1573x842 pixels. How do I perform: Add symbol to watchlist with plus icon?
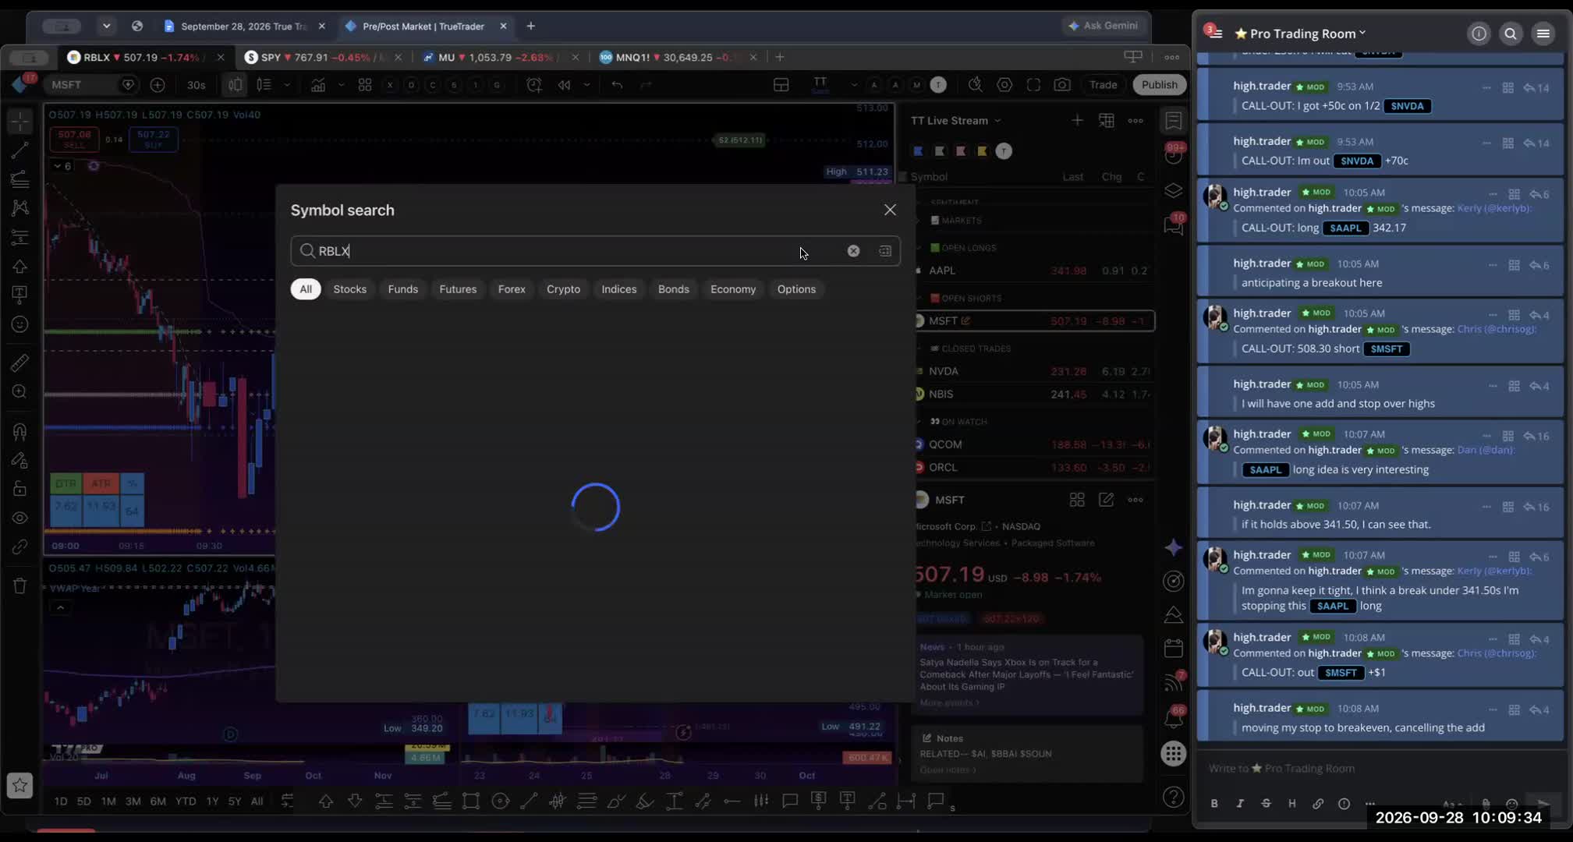[1077, 120]
